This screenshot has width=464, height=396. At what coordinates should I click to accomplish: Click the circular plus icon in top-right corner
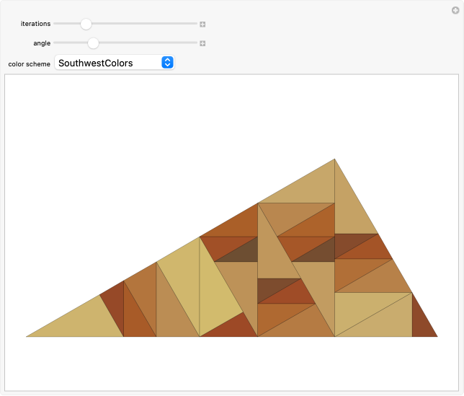(453, 9)
